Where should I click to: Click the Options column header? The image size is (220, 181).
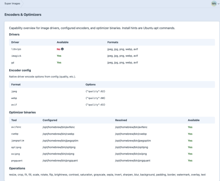click(90, 84)
